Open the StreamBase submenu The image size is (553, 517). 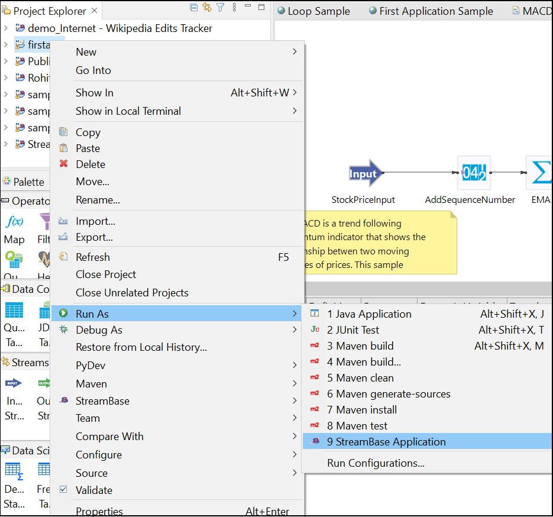[177, 401]
